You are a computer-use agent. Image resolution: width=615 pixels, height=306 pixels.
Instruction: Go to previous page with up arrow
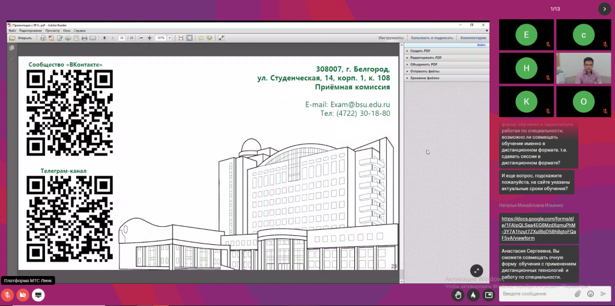coord(105,38)
